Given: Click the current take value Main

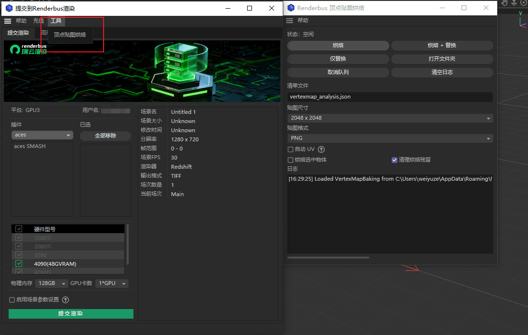Looking at the screenshot, I should 177,194.
